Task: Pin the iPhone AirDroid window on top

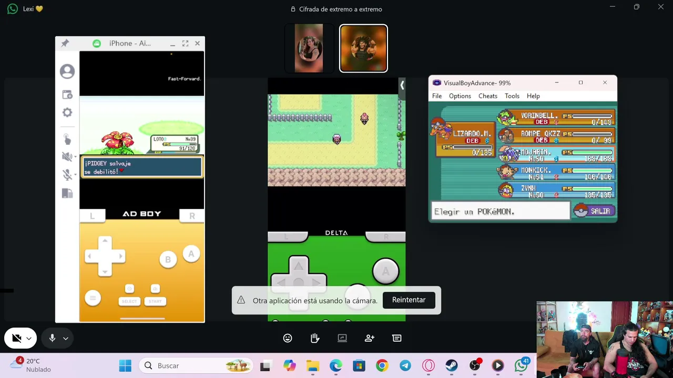Action: (x=65, y=44)
